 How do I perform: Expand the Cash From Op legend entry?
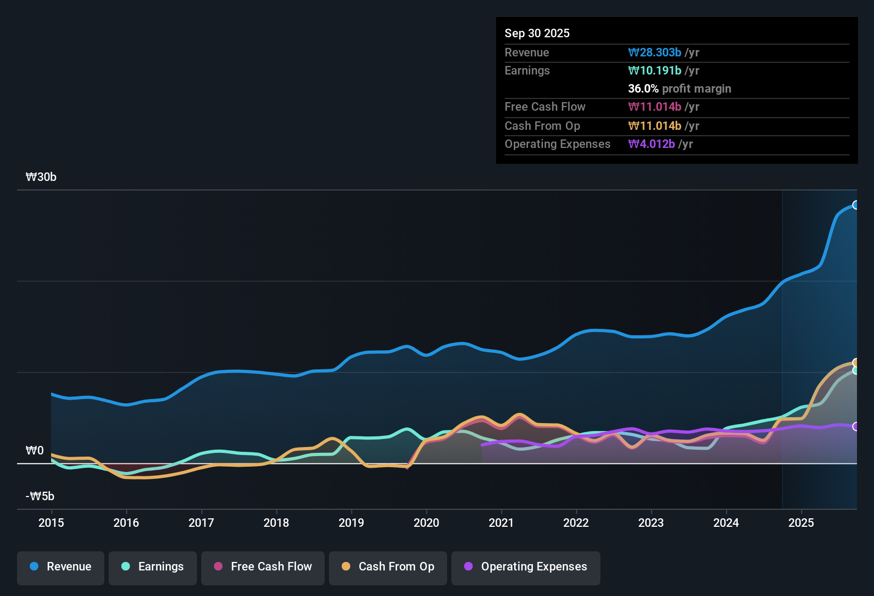click(x=387, y=567)
